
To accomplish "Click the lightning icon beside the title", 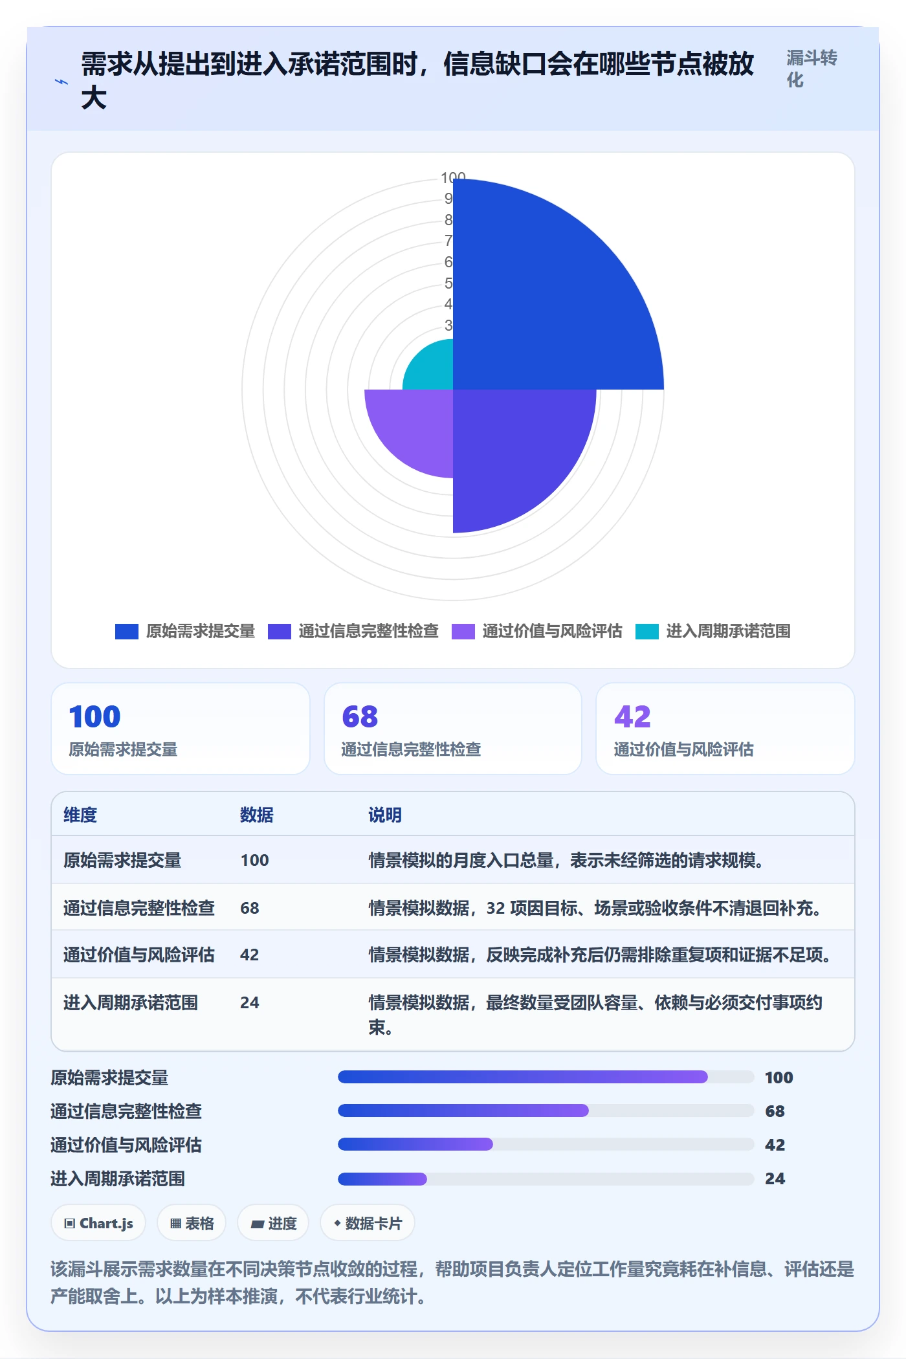I will coord(61,82).
